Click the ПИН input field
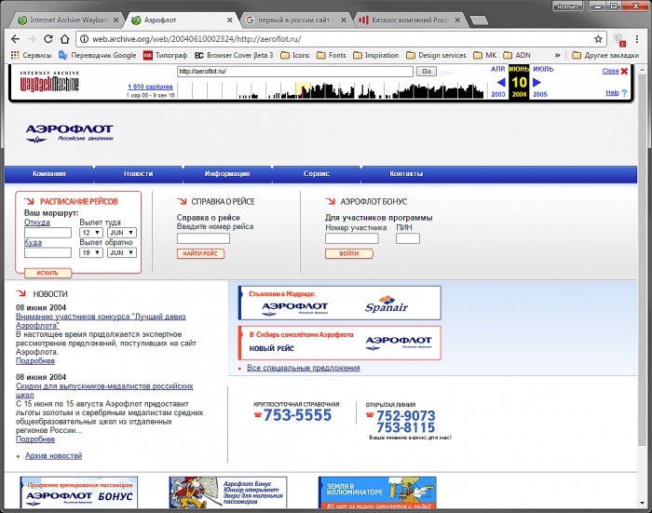Image resolution: width=652 pixels, height=513 pixels. point(408,238)
